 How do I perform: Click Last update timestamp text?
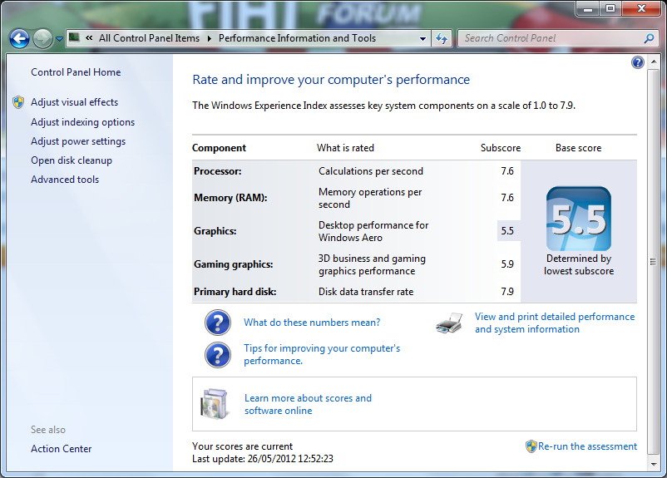[x=263, y=459]
